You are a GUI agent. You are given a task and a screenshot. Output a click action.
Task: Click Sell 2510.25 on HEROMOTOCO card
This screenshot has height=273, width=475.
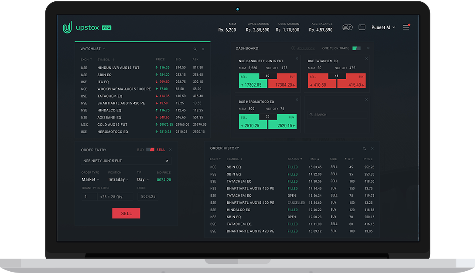pyautogui.click(x=253, y=122)
